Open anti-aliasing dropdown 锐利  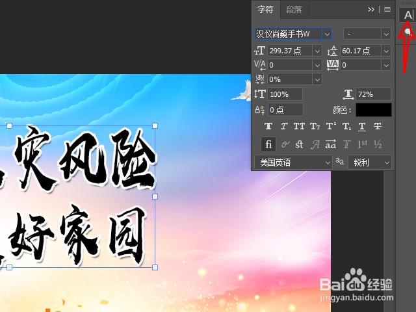(370, 162)
